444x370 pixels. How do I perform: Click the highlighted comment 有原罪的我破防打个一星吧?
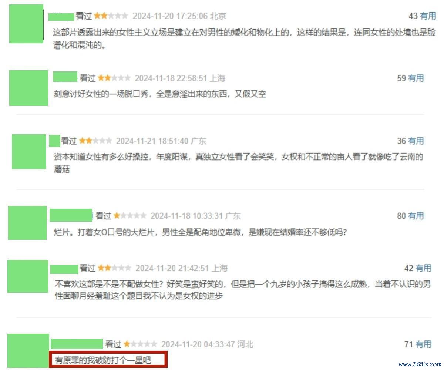click(103, 360)
